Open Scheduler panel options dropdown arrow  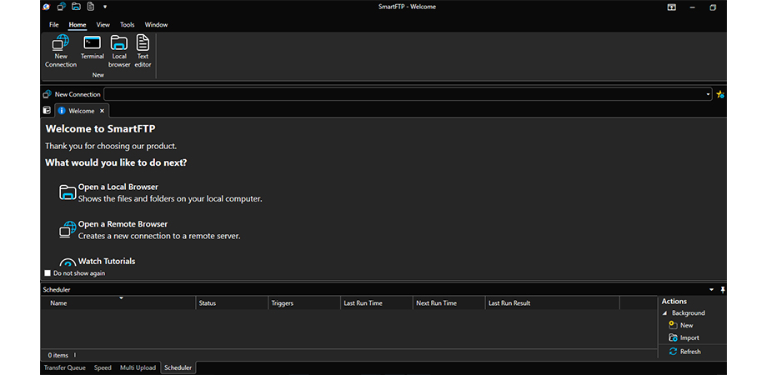(x=712, y=290)
